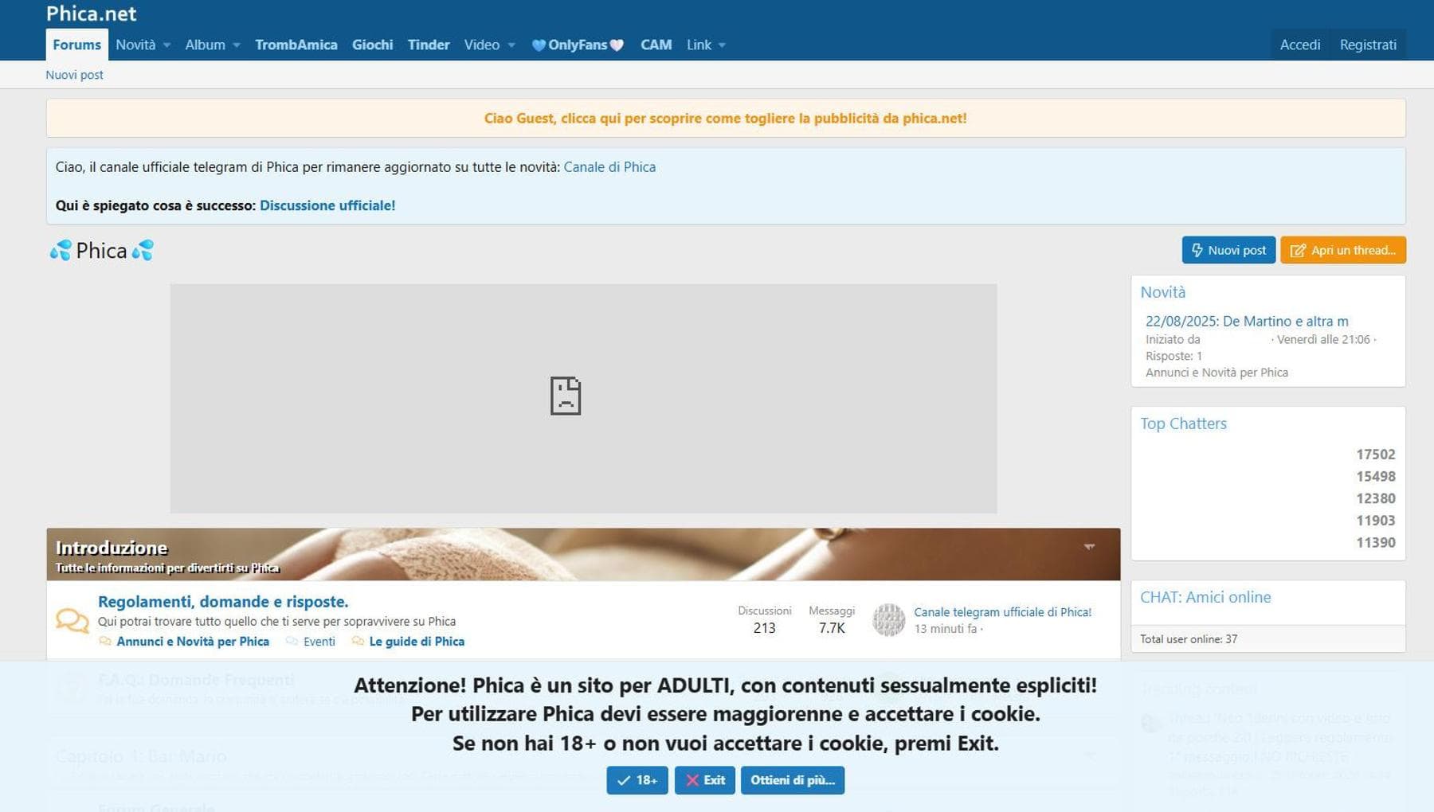
Task: Open CHAT: Amici online heading
Action: point(1205,597)
